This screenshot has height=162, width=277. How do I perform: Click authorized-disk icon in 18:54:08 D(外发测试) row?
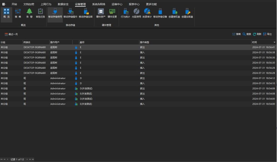pyautogui.click(x=76, y=88)
